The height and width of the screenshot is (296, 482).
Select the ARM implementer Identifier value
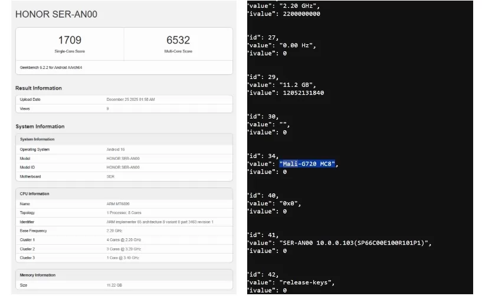(x=160, y=222)
